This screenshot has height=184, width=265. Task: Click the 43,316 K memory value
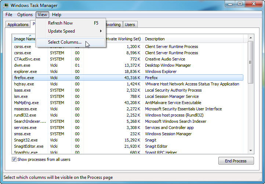132,78
